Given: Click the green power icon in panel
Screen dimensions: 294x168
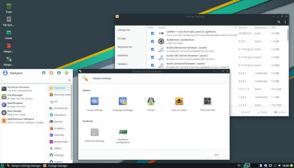Looking at the screenshot, I should 291,166.
